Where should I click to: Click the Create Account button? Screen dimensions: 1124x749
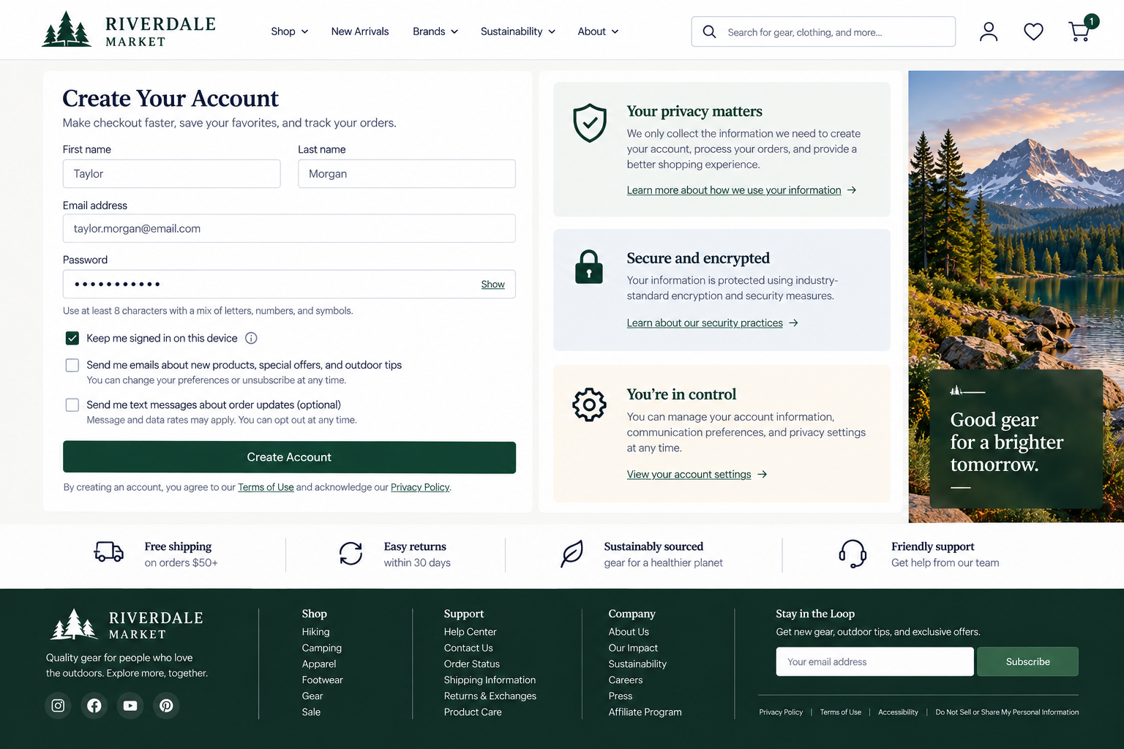(x=289, y=457)
